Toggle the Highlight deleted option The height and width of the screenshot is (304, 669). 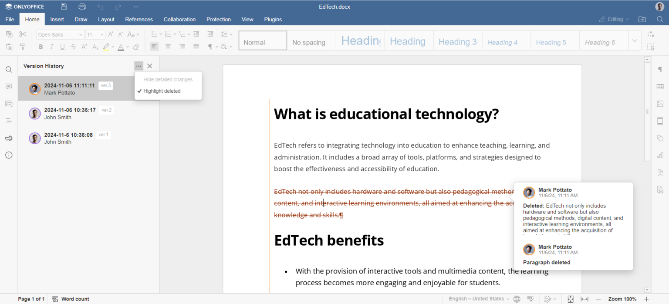[162, 91]
